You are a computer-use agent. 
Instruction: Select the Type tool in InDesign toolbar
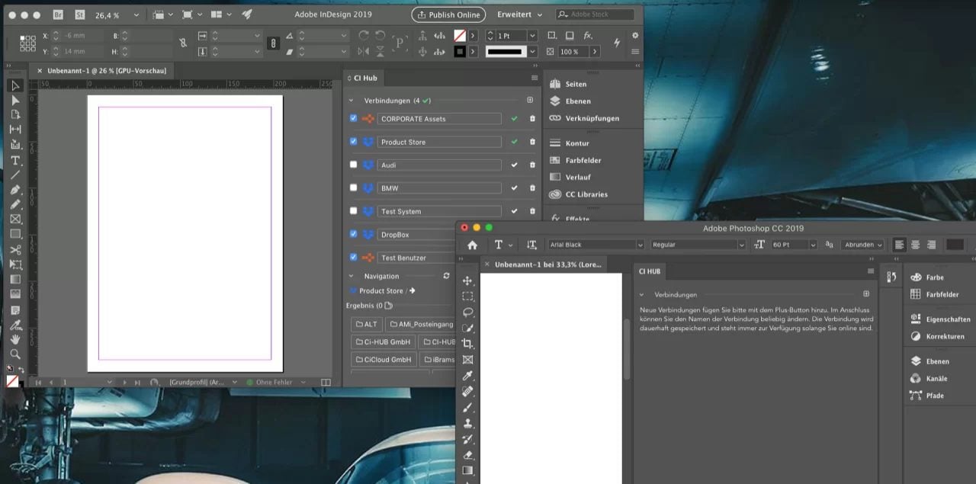coord(14,160)
